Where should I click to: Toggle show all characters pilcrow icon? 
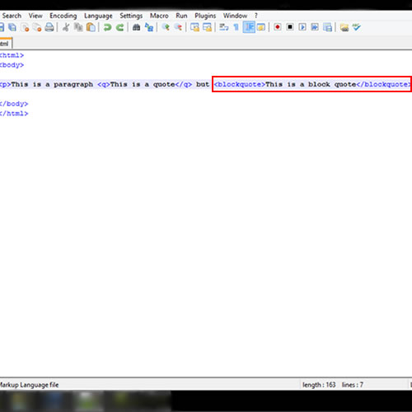[236, 27]
